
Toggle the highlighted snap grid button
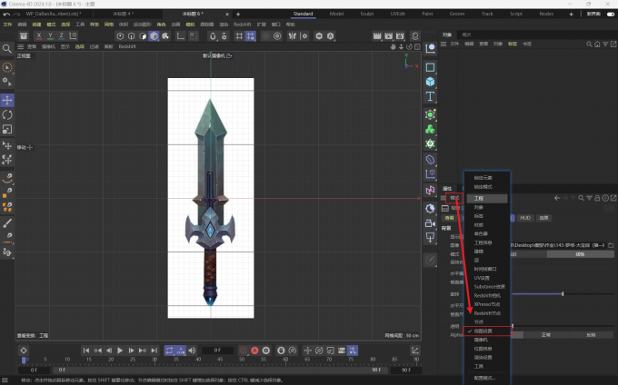(x=250, y=35)
